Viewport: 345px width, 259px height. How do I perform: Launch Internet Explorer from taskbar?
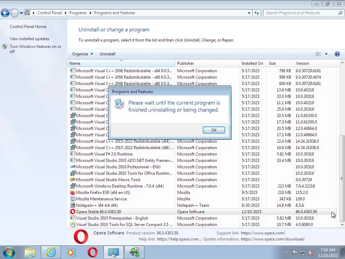point(51,252)
